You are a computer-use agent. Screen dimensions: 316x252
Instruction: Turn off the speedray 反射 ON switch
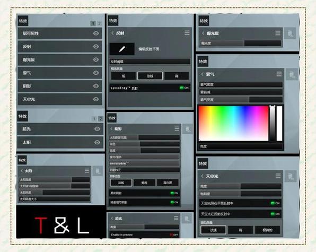click(184, 88)
